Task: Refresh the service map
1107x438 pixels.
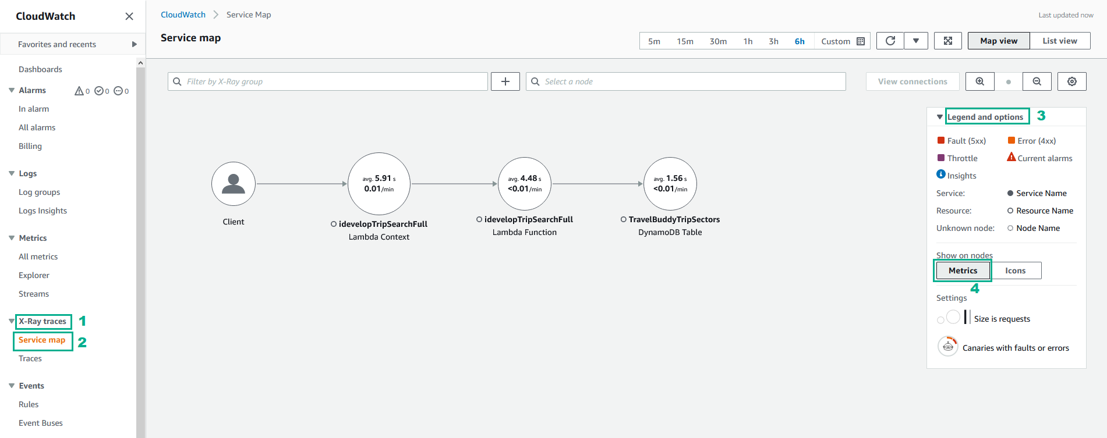Action: click(x=890, y=41)
